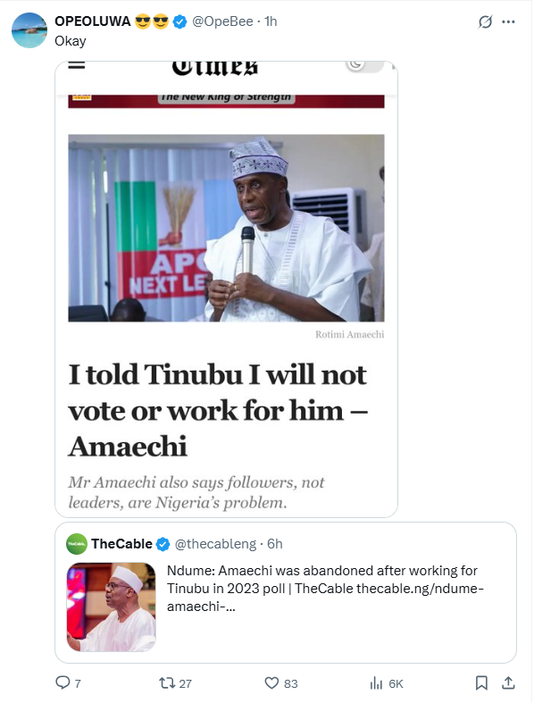
Task: Open the Amaechi article screenshot image
Action: pos(226,289)
